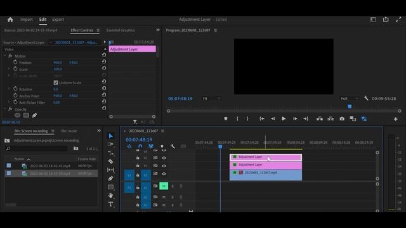This screenshot has width=406, height=228.
Task: Play the program monitor
Action: point(284,118)
